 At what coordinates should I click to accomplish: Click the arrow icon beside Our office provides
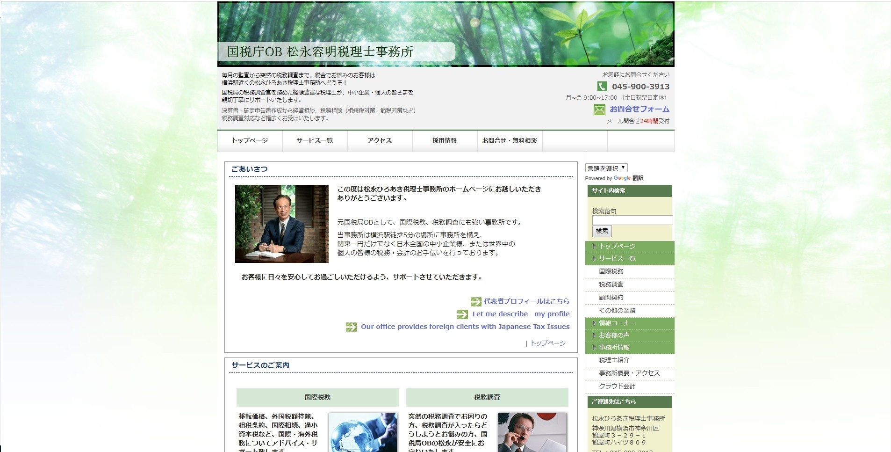click(351, 327)
